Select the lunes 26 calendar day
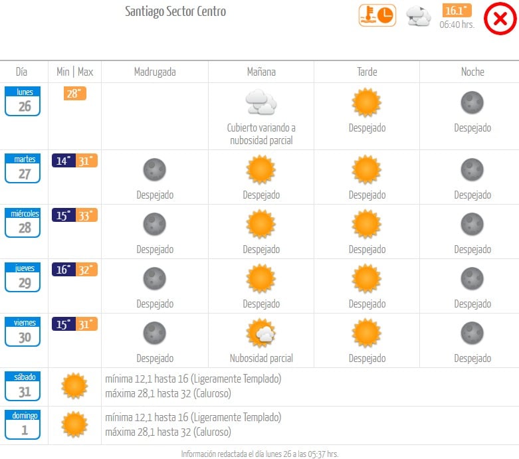This screenshot has width=519, height=459. pos(23,102)
